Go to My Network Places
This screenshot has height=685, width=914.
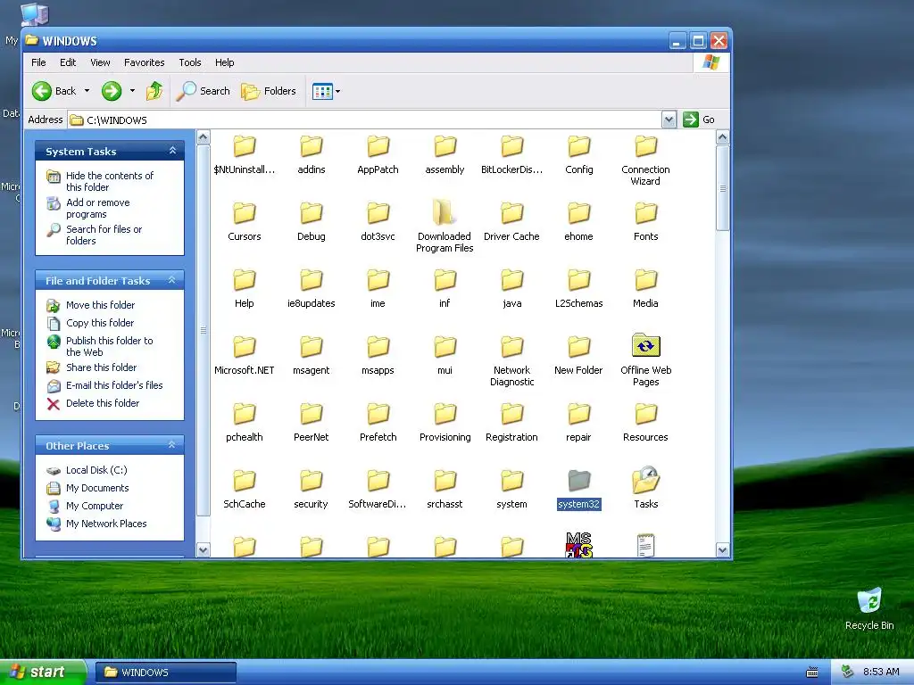tap(106, 524)
